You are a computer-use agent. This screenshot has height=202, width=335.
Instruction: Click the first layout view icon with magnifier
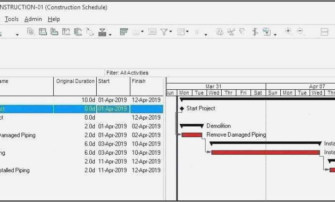[31, 32]
